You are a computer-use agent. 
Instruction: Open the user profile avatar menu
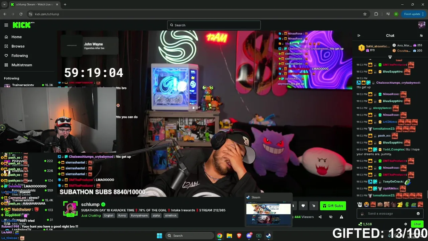pos(421,25)
